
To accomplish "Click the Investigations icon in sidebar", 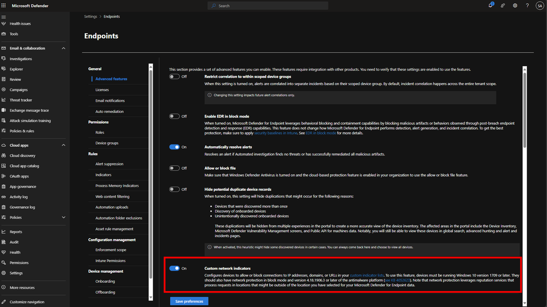I will 3,59.
